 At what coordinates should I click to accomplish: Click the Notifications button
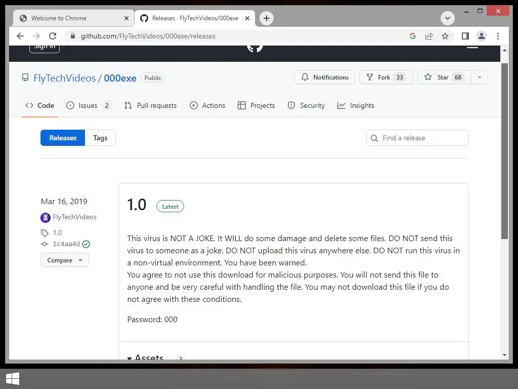[x=325, y=77]
